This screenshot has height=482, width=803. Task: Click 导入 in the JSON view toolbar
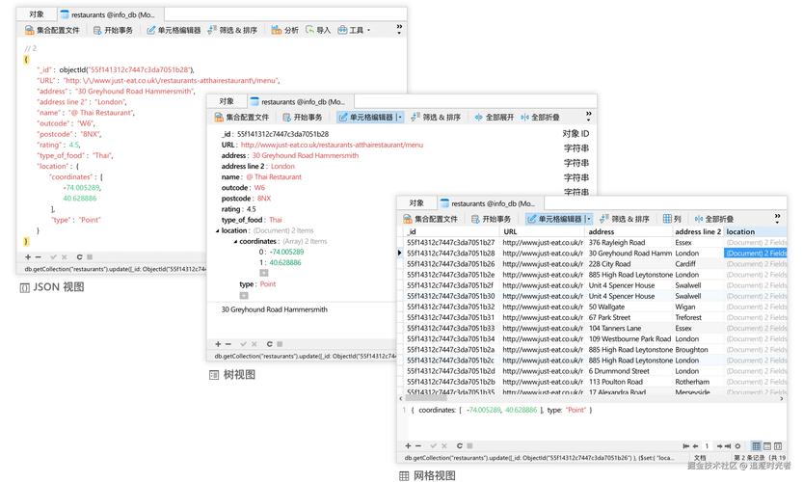(318, 30)
